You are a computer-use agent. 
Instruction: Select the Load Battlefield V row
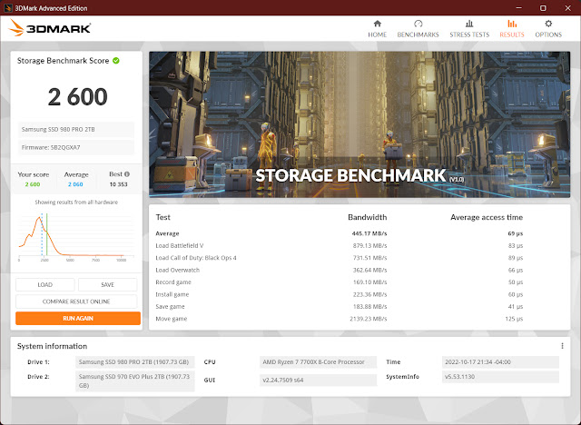[x=339, y=246]
